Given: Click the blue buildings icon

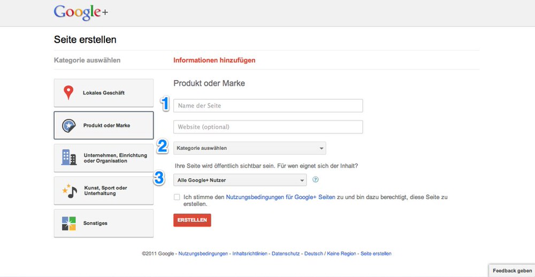Looking at the screenshot, I should [69, 157].
